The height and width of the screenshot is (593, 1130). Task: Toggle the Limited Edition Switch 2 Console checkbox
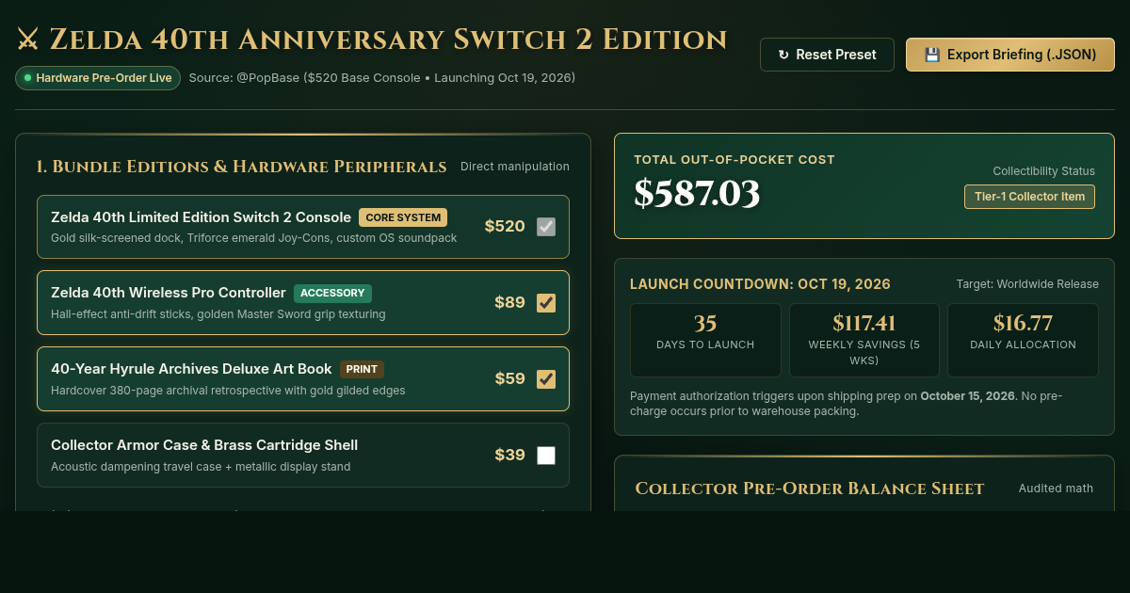tap(546, 227)
